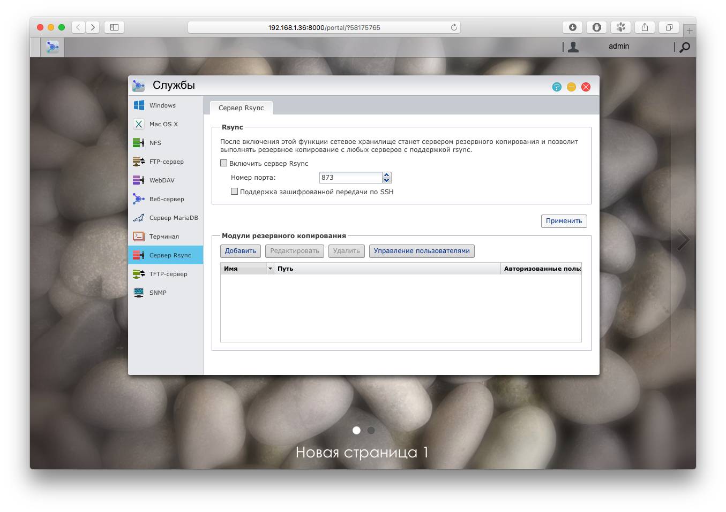Minimize the Службы window

pyautogui.click(x=571, y=87)
